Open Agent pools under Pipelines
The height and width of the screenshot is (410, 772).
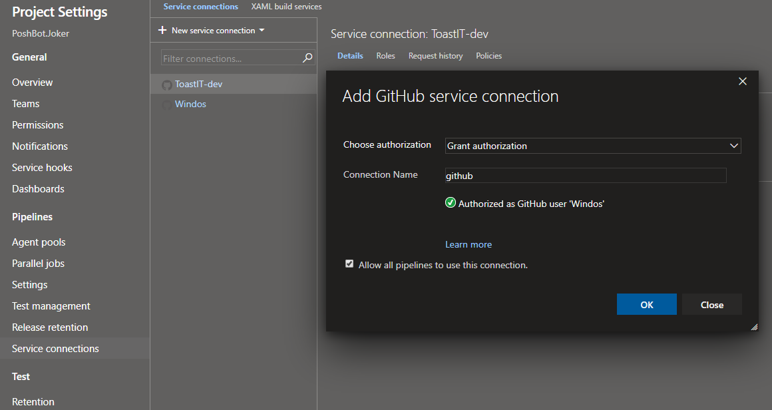(x=39, y=242)
